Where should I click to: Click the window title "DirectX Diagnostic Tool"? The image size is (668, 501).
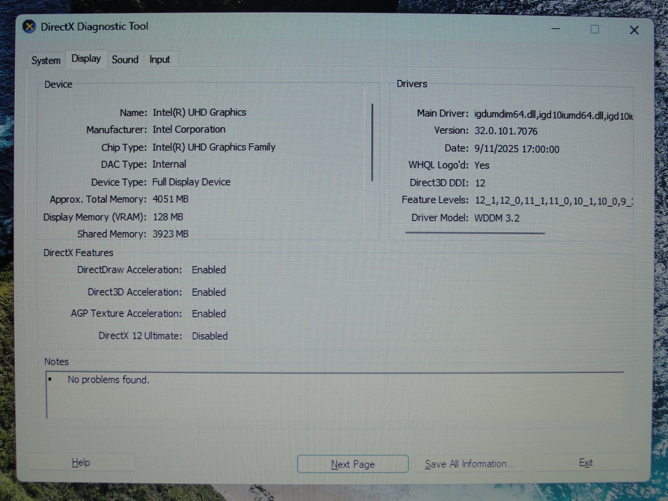94,27
